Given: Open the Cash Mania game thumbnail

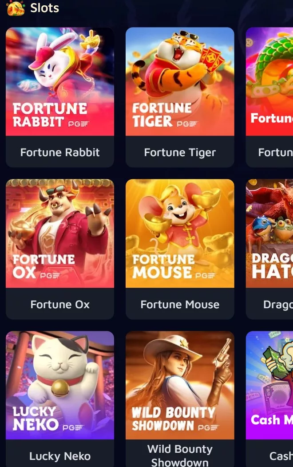Looking at the screenshot, I should (269, 385).
